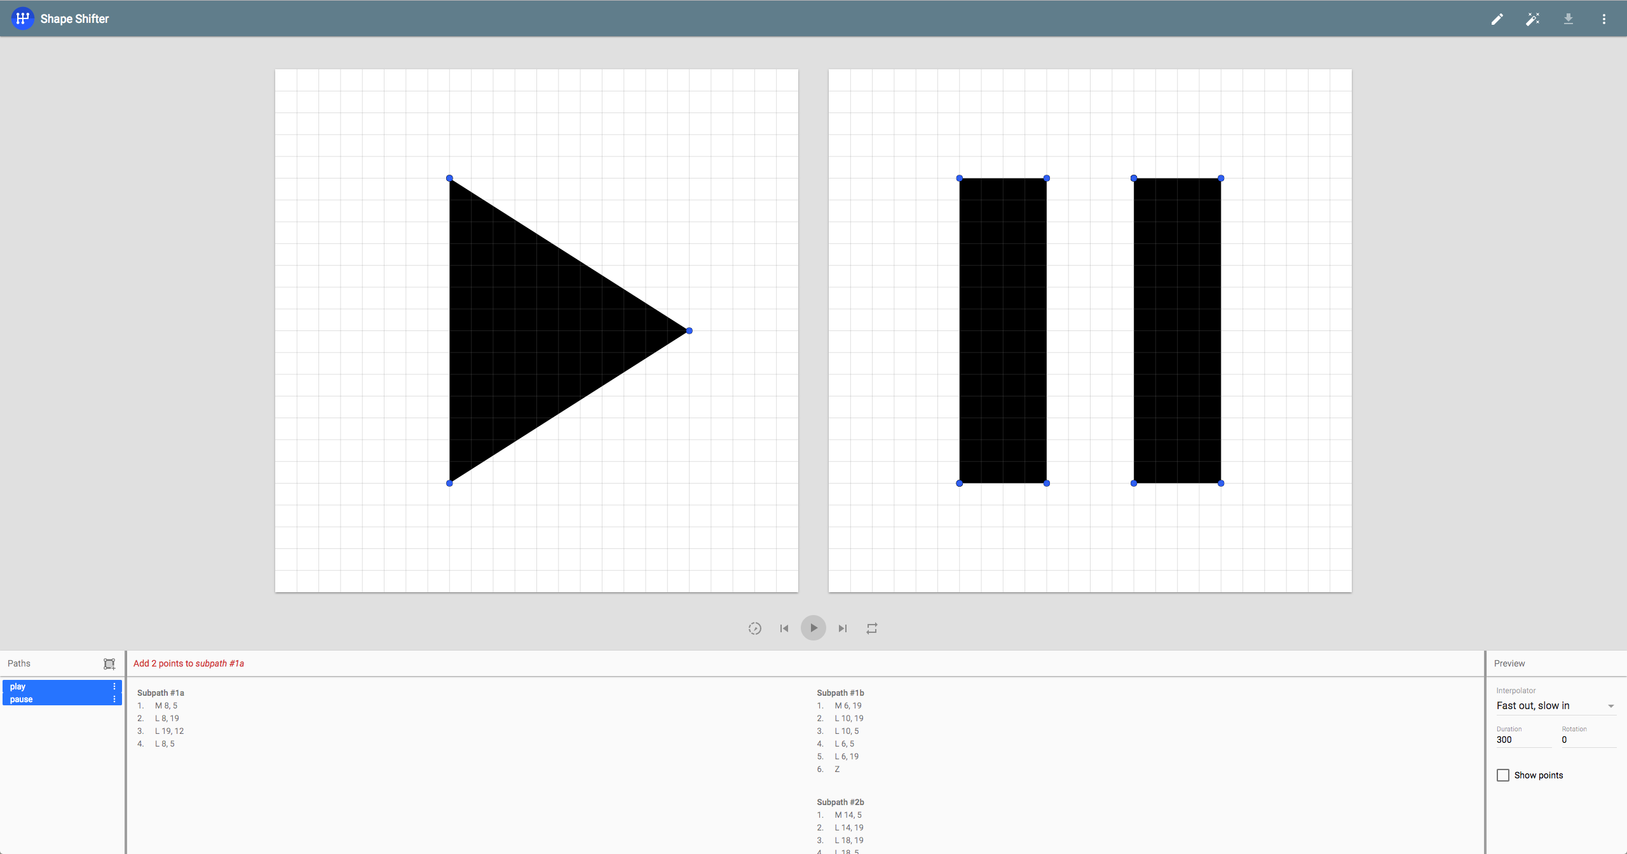This screenshot has height=854, width=1627.
Task: Click the download export icon
Action: pos(1568,19)
